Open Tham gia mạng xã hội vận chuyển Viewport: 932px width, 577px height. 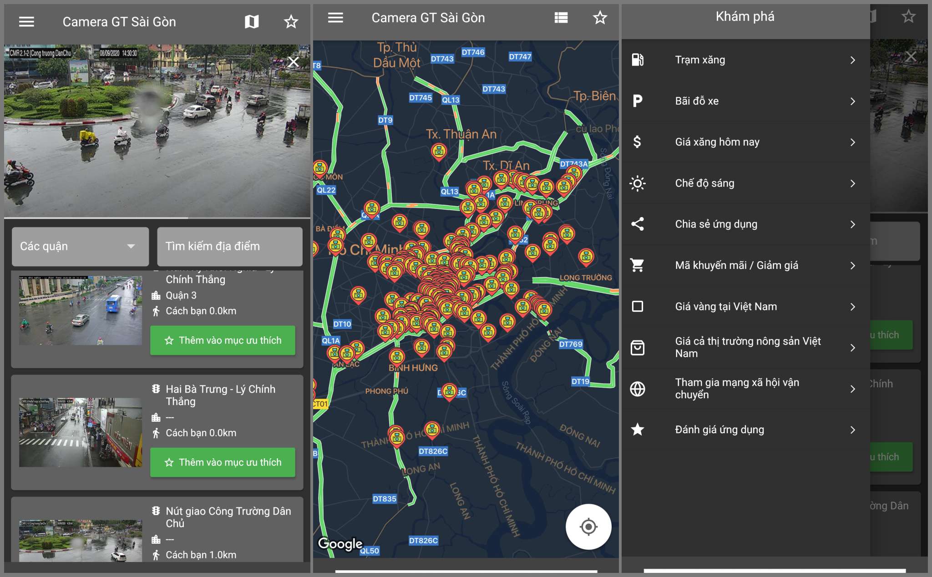(746, 389)
